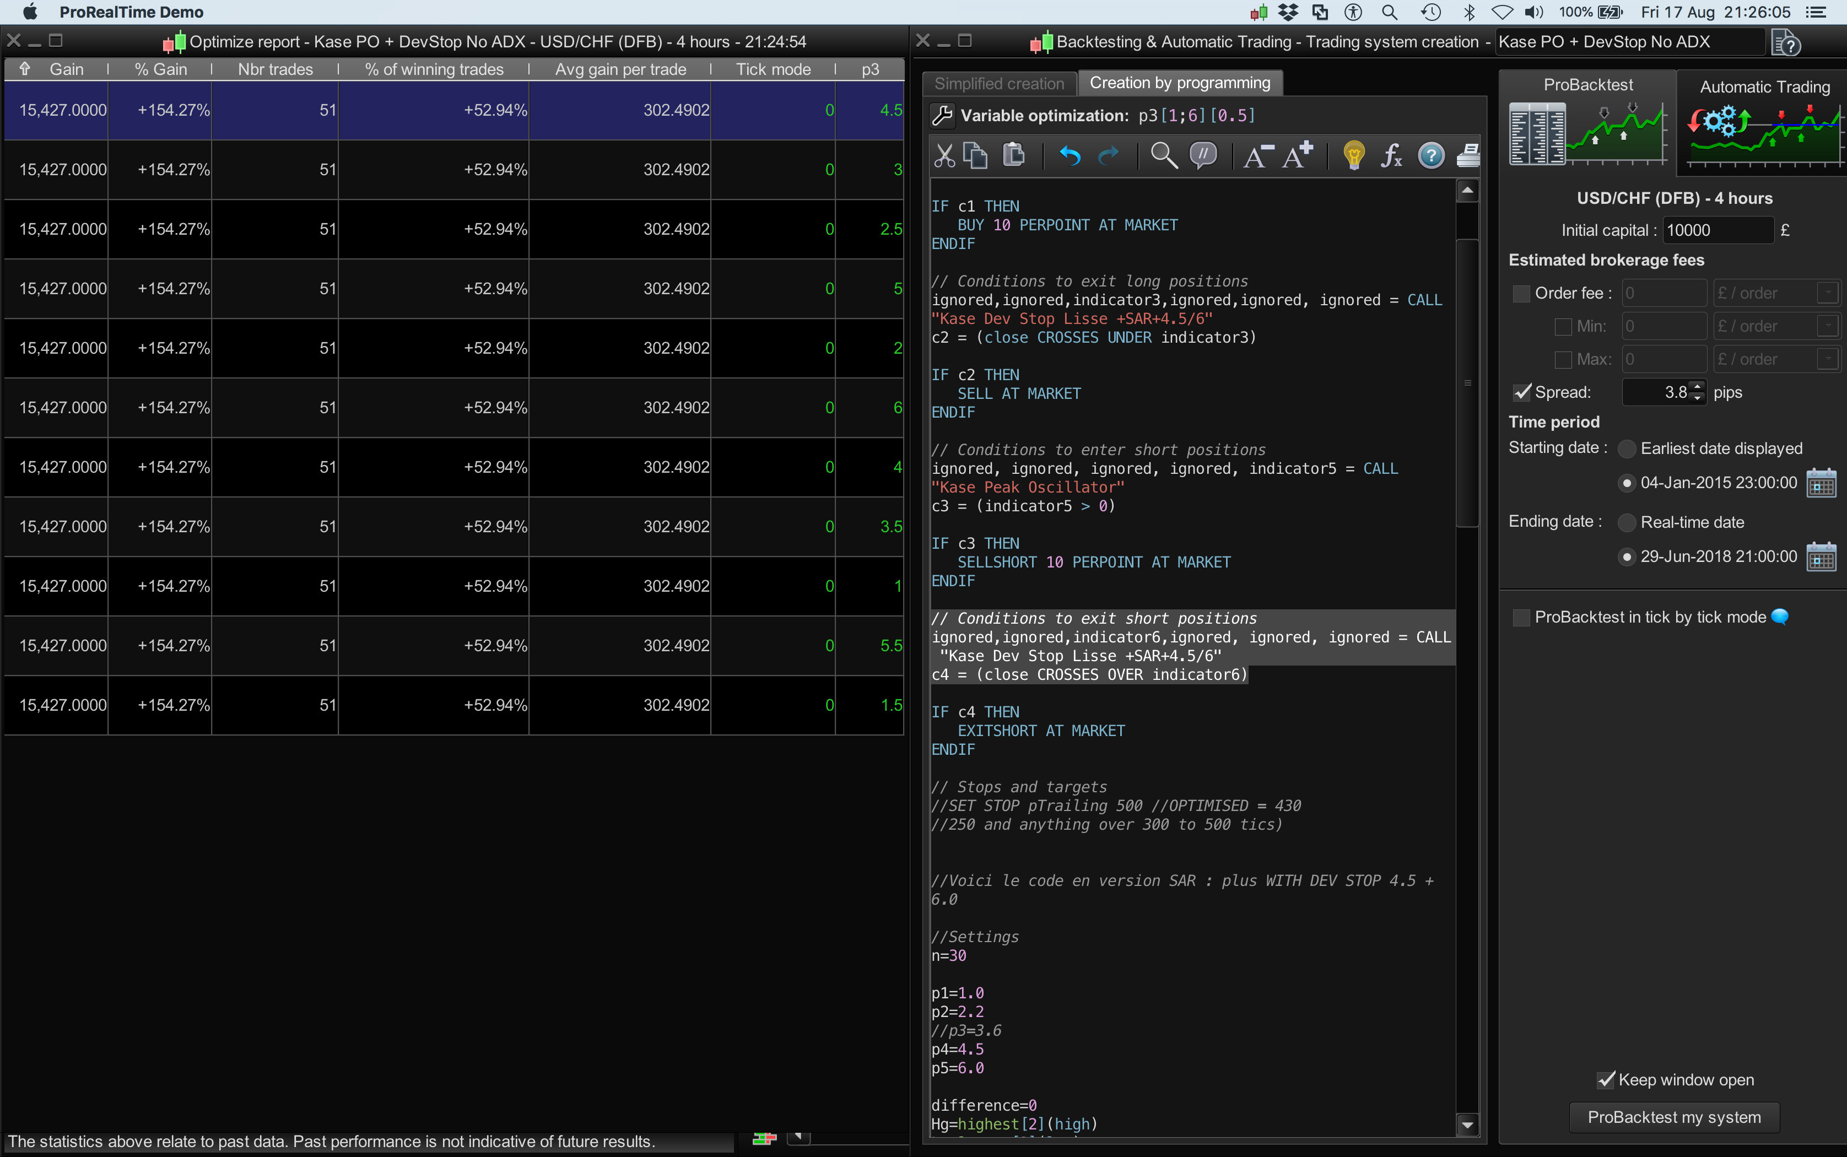Open variable optimization wrench icon
Viewport: 1847px width, 1157px height.
click(943, 116)
